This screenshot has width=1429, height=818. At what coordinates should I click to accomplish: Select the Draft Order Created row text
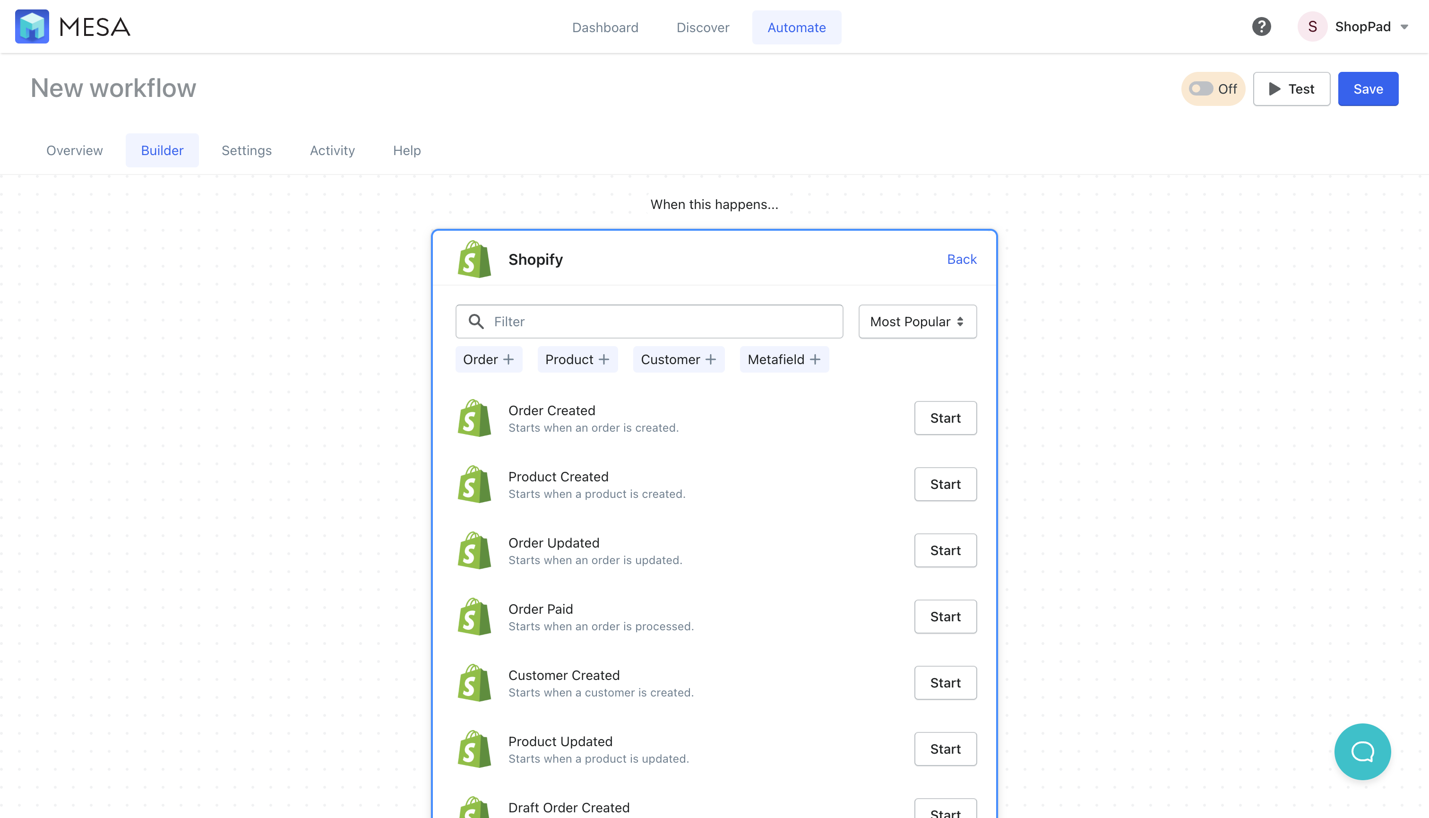[x=569, y=807]
